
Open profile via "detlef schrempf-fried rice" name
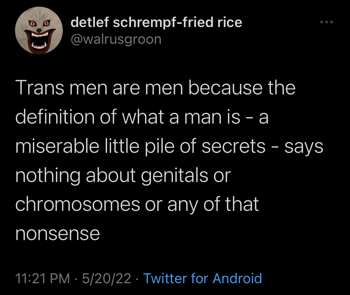(x=156, y=22)
